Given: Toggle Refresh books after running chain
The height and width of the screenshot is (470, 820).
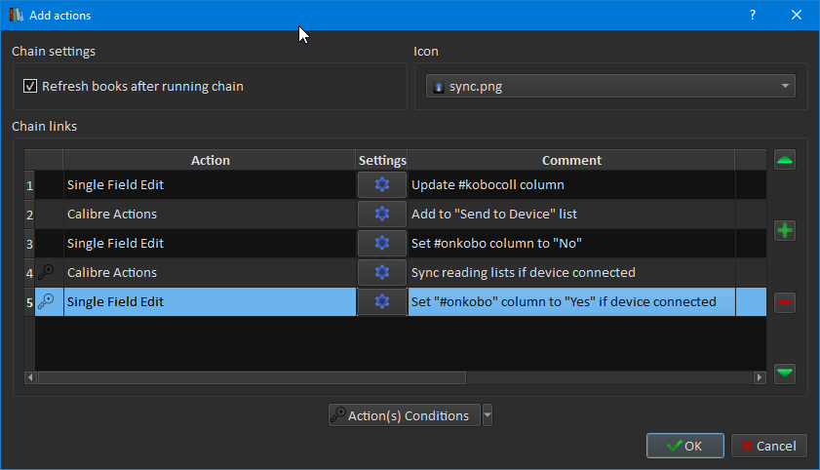Looking at the screenshot, I should coord(30,87).
